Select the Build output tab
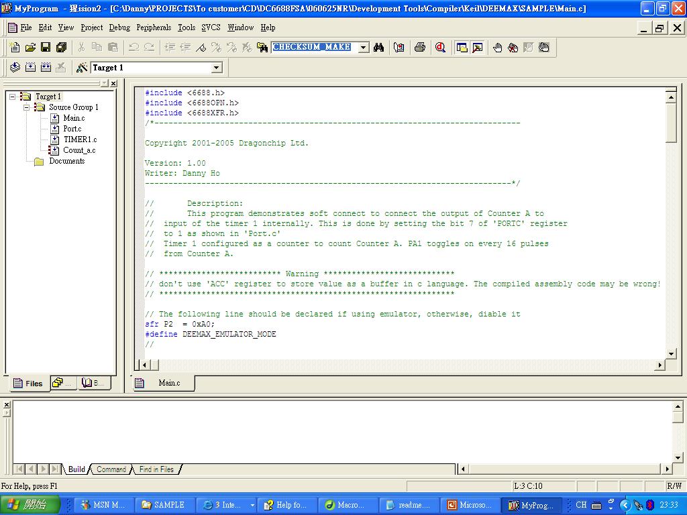Image resolution: width=687 pixels, height=515 pixels. tap(76, 469)
